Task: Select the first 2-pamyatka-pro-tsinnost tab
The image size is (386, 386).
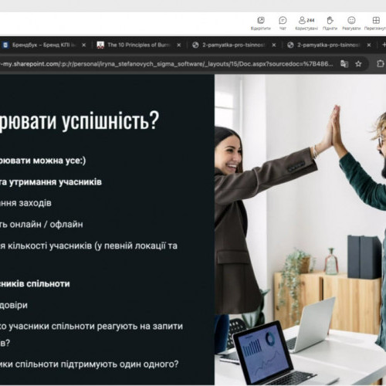Action: [x=234, y=45]
